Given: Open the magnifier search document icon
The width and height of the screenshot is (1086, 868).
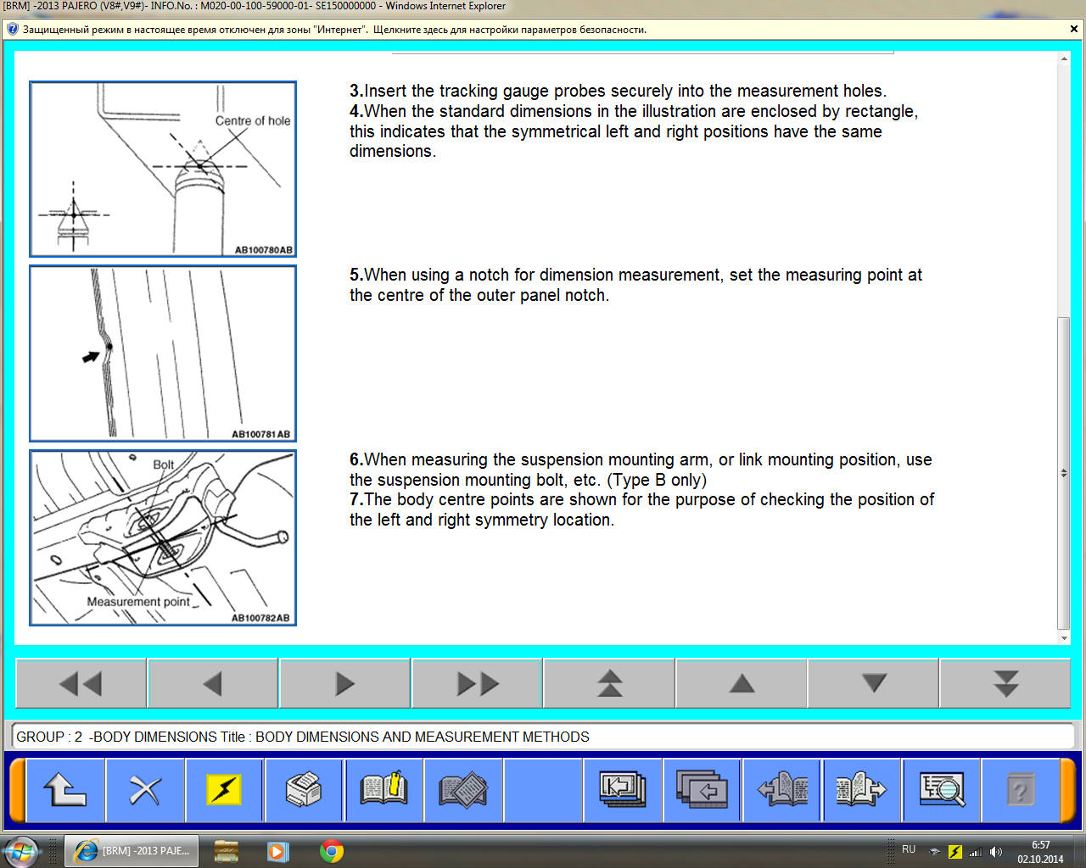Looking at the screenshot, I should tap(941, 790).
